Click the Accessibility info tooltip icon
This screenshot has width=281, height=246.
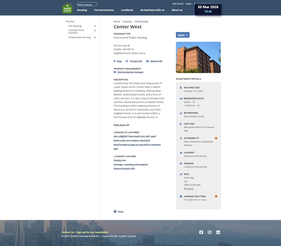point(216,138)
